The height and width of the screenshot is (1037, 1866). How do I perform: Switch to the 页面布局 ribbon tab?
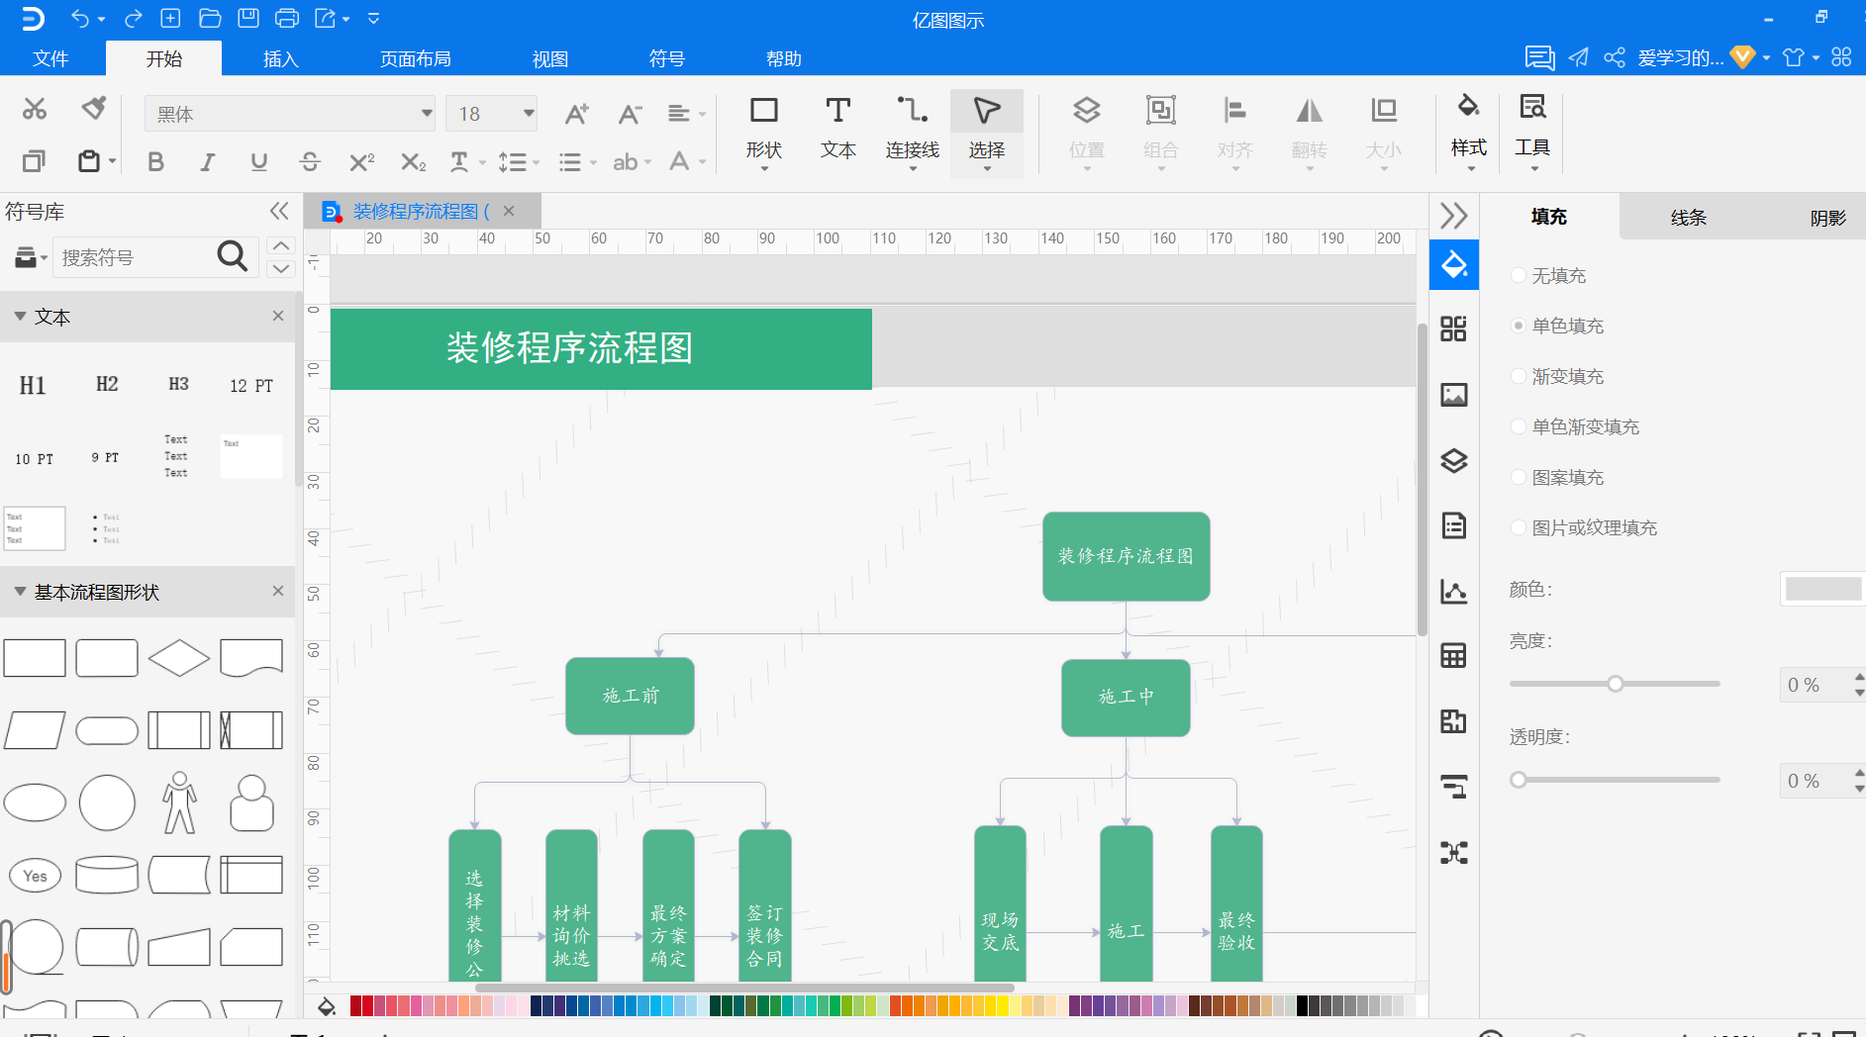point(416,58)
